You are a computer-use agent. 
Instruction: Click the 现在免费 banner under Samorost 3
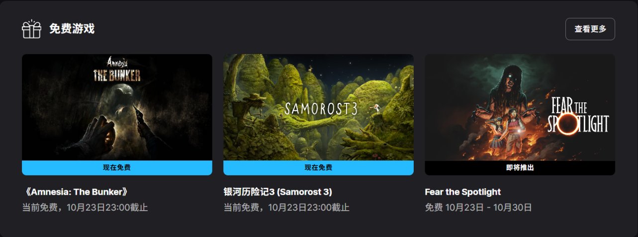point(318,168)
